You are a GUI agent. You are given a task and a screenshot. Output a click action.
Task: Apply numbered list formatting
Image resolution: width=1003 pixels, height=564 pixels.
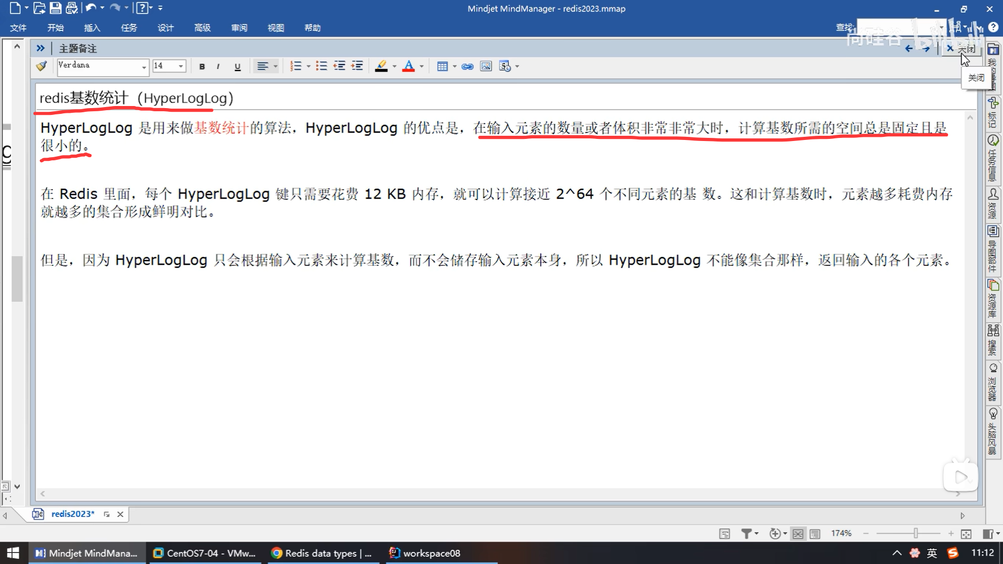296,66
